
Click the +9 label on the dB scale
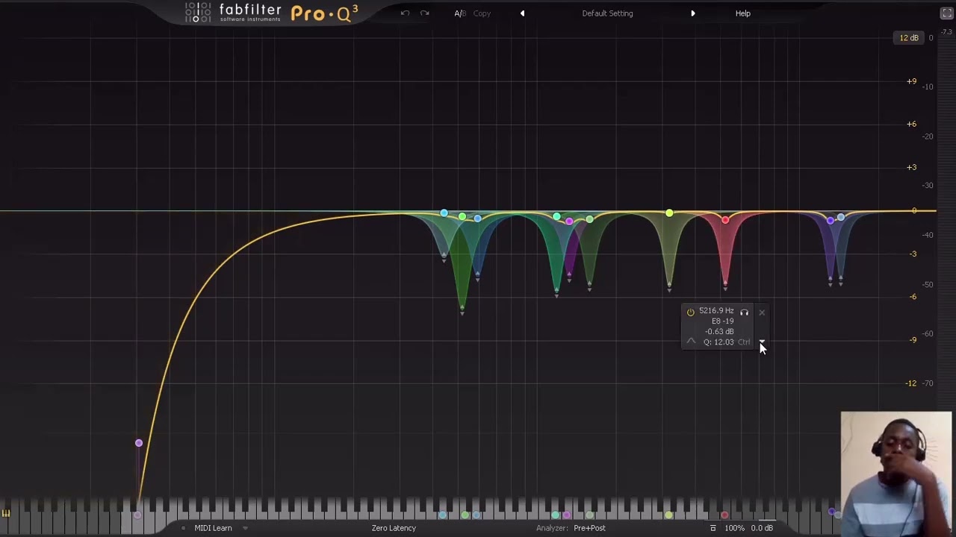[x=911, y=81]
